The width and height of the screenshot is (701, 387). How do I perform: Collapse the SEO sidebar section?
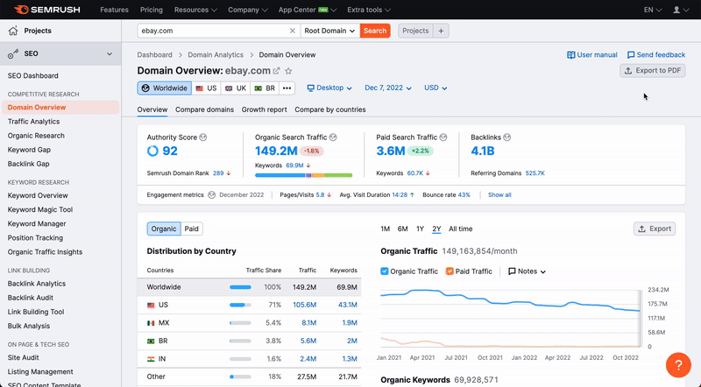(x=110, y=53)
